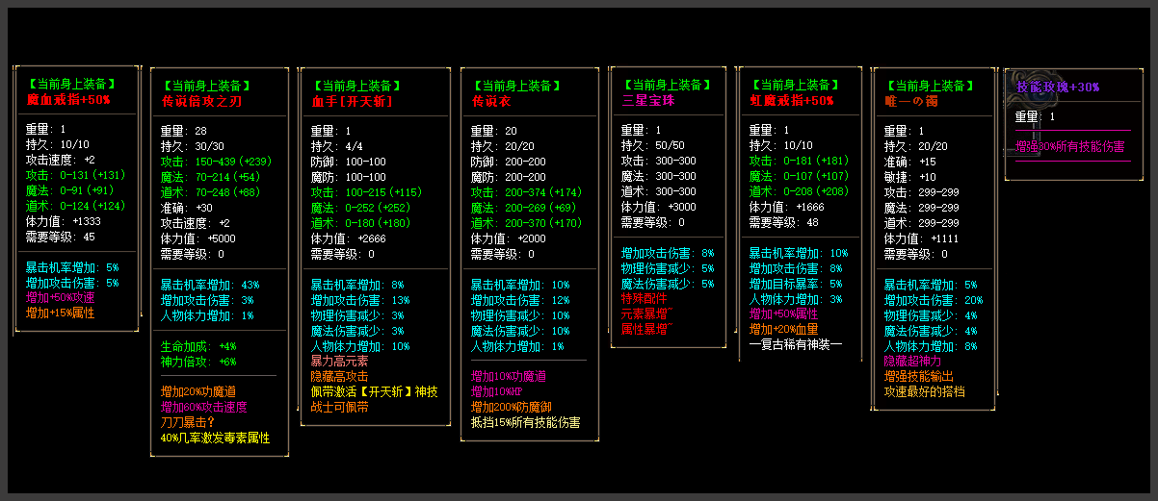
Task: Select 增加200%防魔御 line in 传说衣
Action: coord(513,407)
